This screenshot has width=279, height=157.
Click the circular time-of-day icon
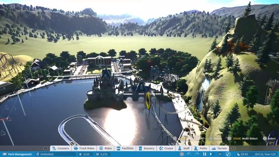tap(228, 154)
